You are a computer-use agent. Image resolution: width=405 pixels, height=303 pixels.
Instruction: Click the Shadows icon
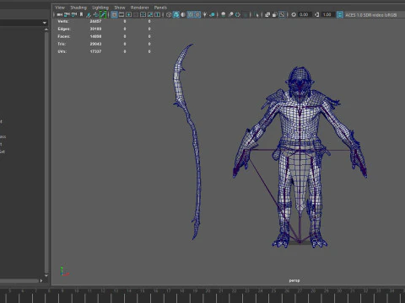click(x=213, y=14)
